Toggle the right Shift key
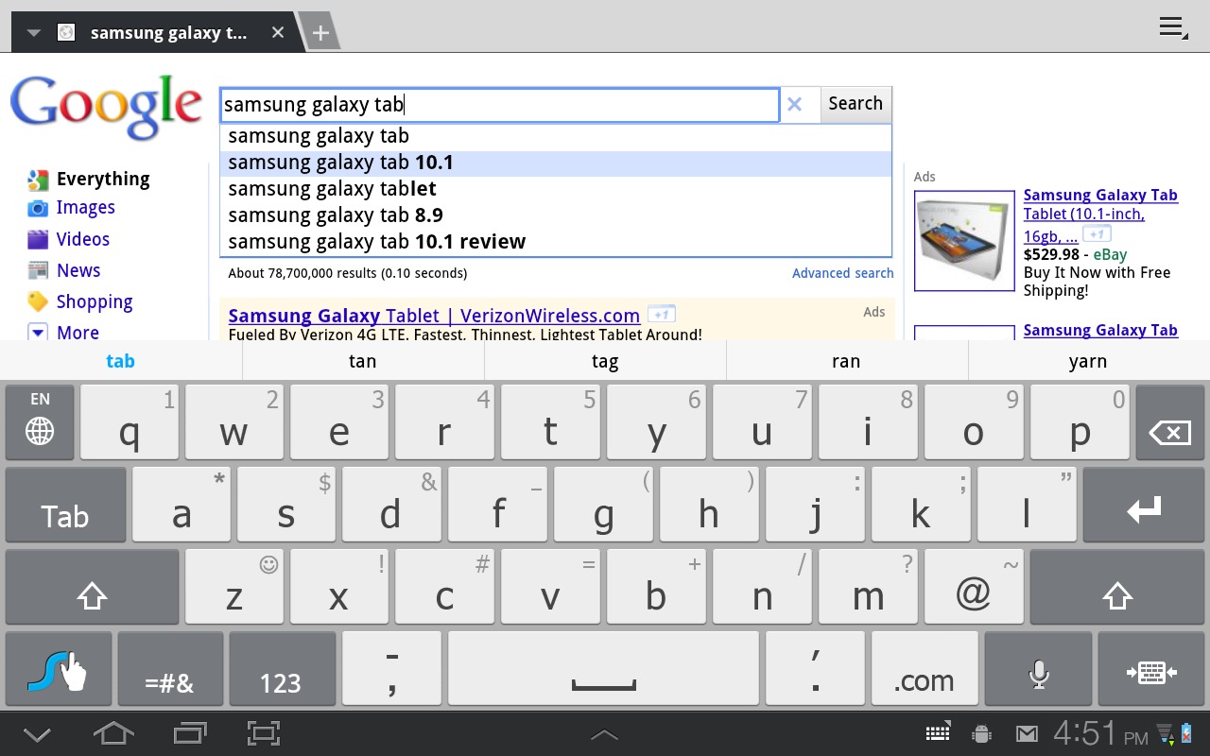 coord(1116,587)
